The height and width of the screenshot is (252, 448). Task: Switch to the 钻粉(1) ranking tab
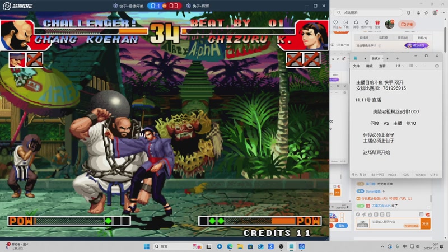tap(422, 38)
